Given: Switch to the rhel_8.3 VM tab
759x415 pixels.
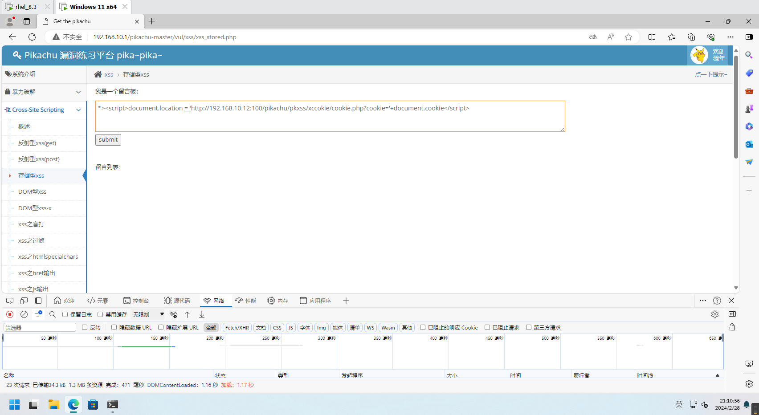Looking at the screenshot, I should pos(27,7).
